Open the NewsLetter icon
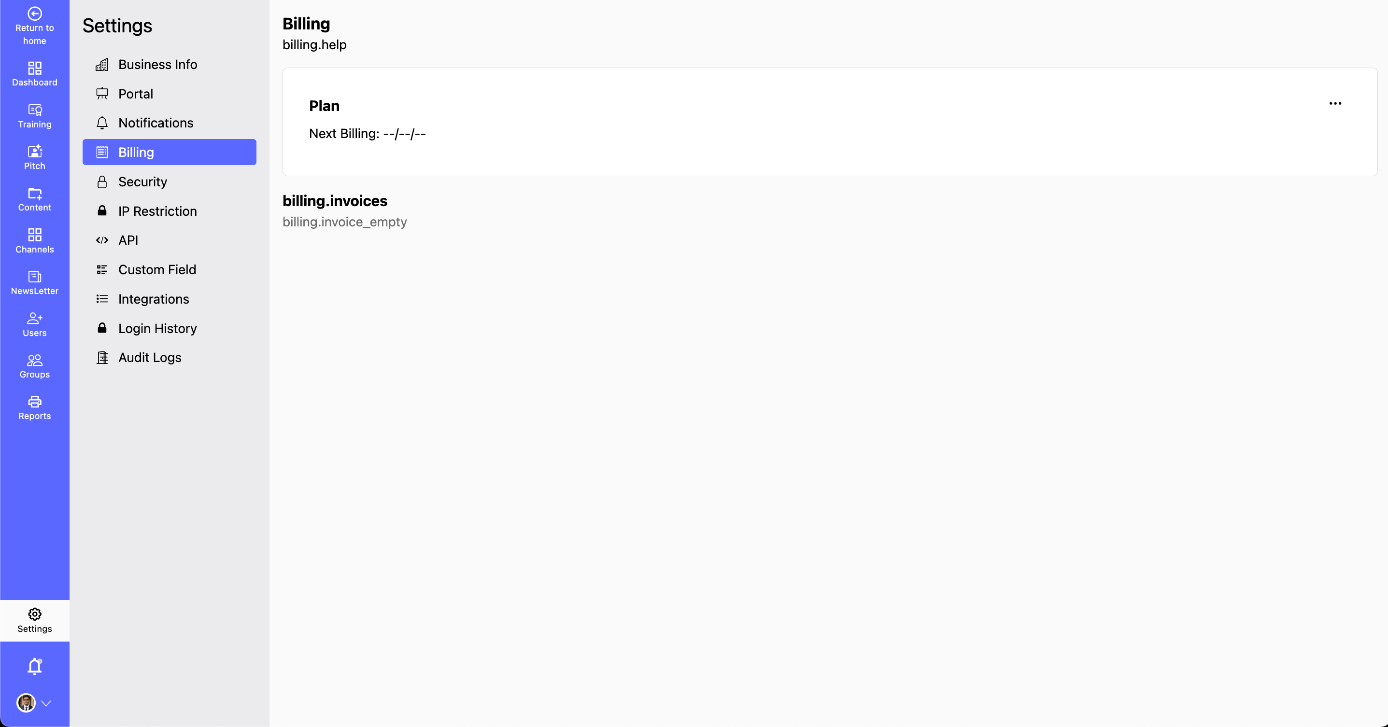 [x=34, y=277]
